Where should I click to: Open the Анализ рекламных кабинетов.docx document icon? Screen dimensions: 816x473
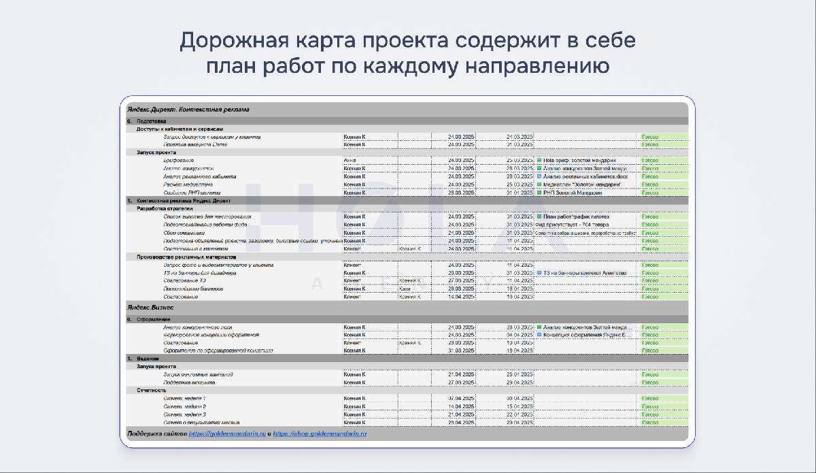(539, 176)
